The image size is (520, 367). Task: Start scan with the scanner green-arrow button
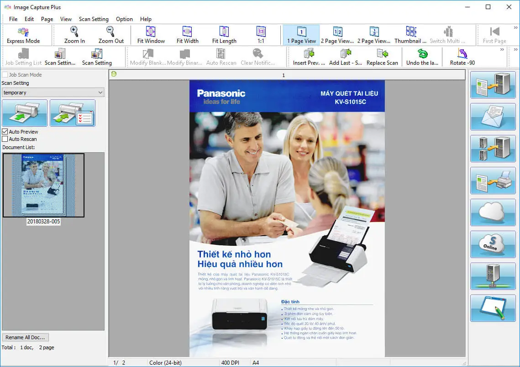pyautogui.click(x=25, y=113)
